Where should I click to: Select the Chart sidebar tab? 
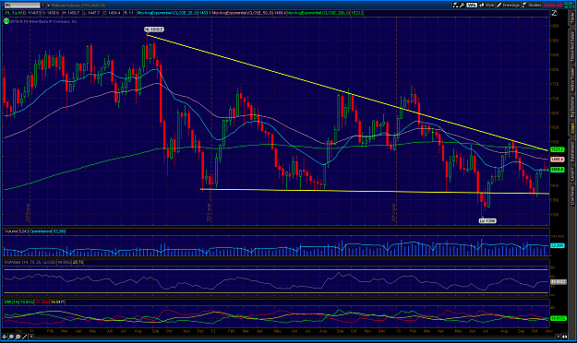pyautogui.click(x=572, y=128)
